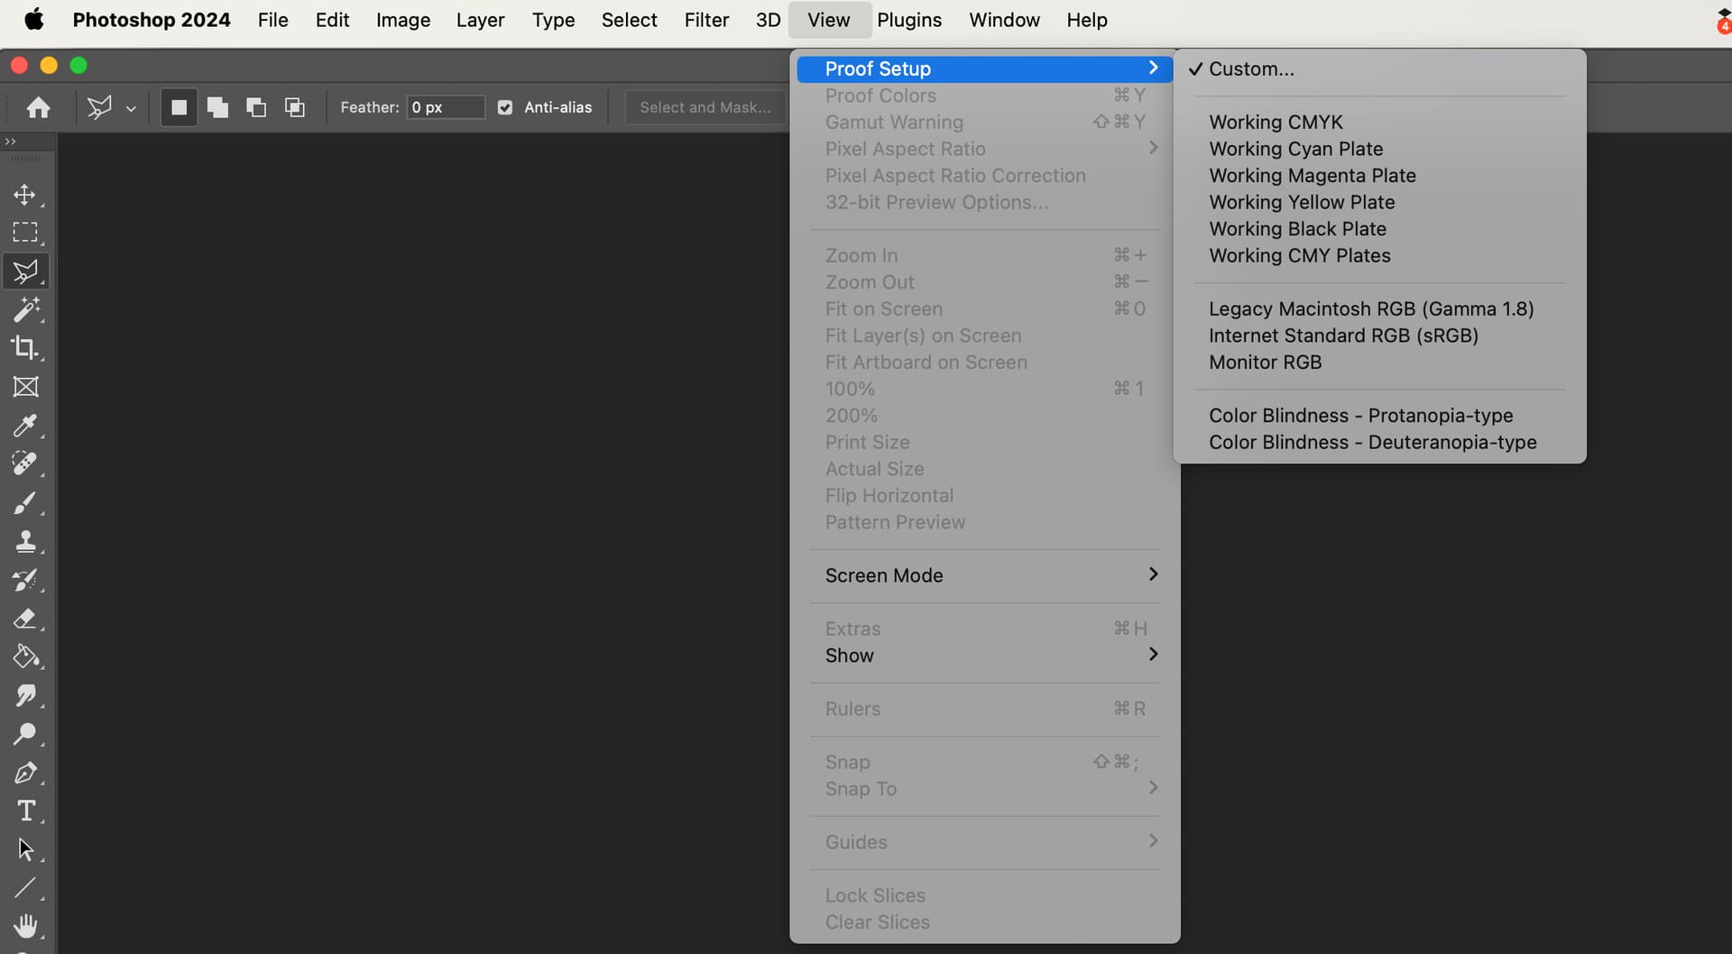Select the Polygonal Lasso tool in toolbox
The image size is (1732, 954).
tap(25, 271)
